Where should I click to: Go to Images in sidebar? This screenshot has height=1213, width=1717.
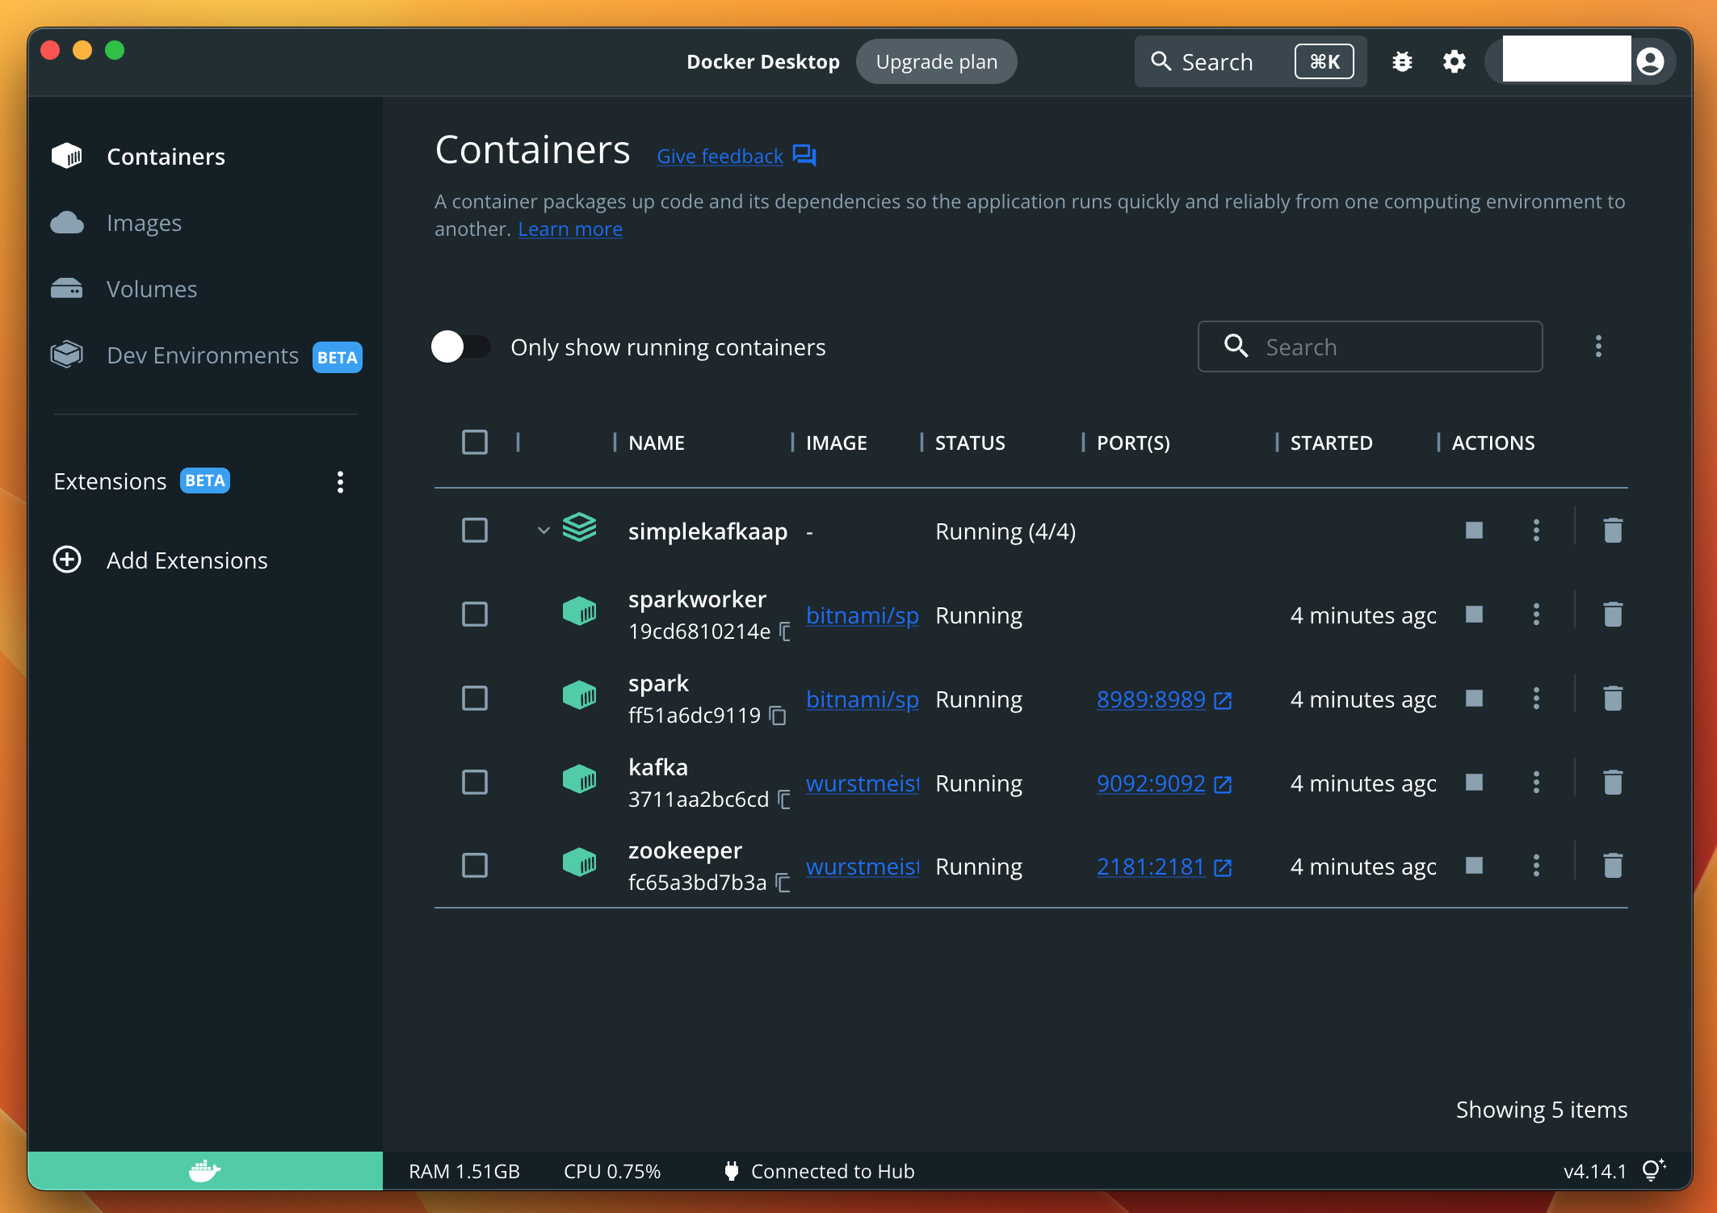click(x=144, y=223)
